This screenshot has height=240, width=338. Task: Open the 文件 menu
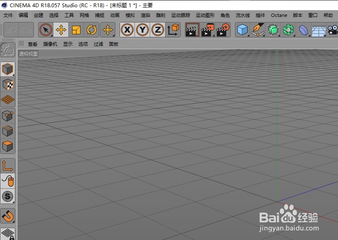pos(8,15)
